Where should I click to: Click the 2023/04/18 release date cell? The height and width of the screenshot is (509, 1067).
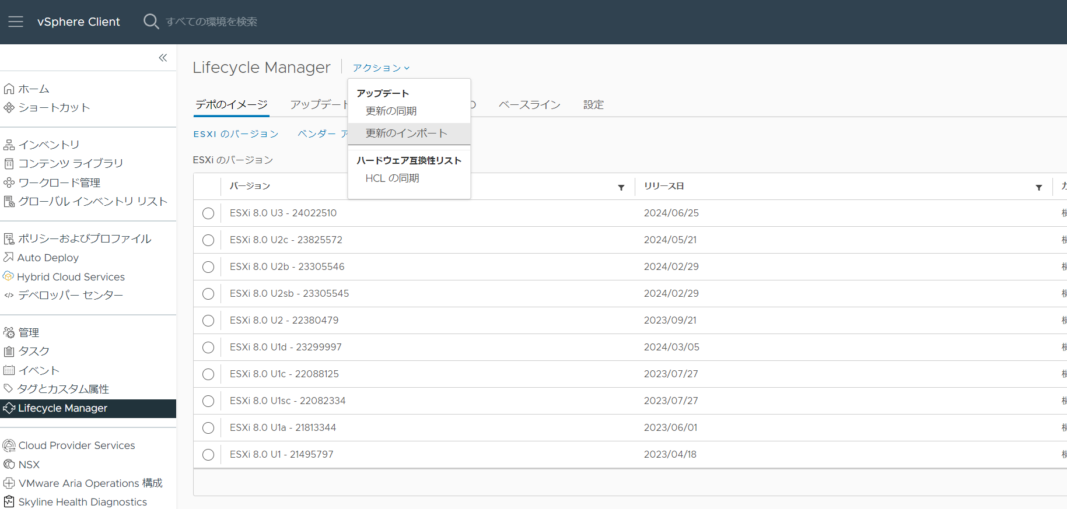670,454
